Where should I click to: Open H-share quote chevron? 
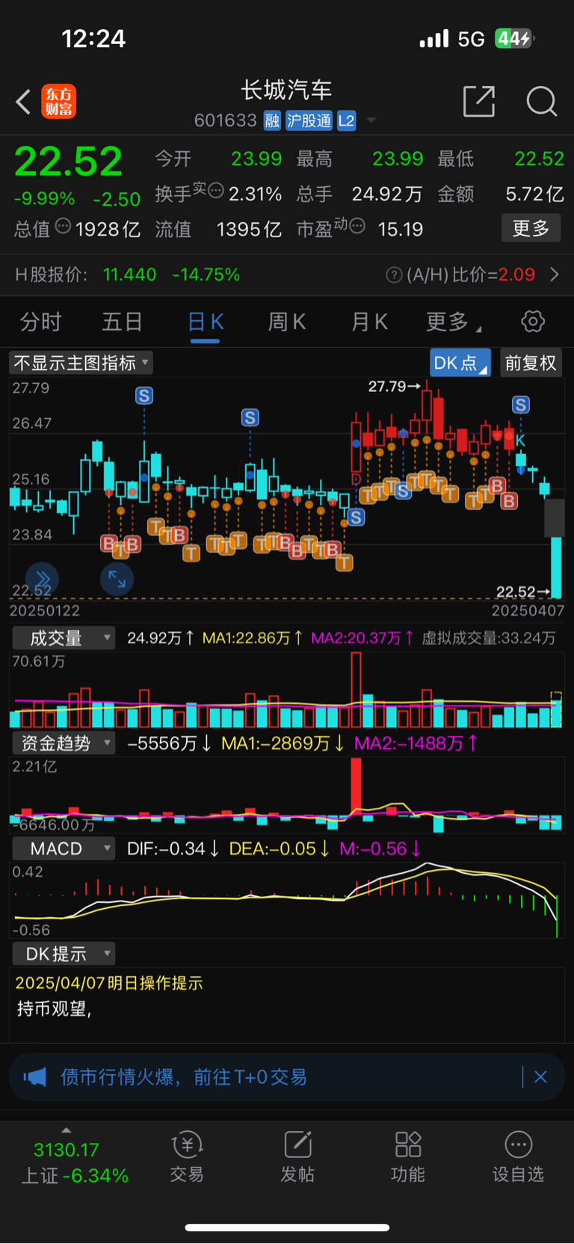coord(555,275)
